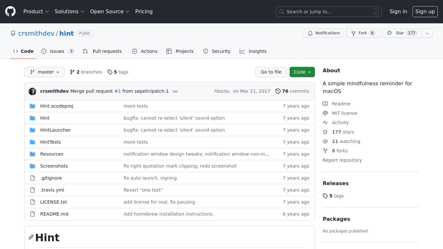Open commit 'Add homebrew installation instructions.'
Screen dimensions: 443x249
click(x=169, y=214)
